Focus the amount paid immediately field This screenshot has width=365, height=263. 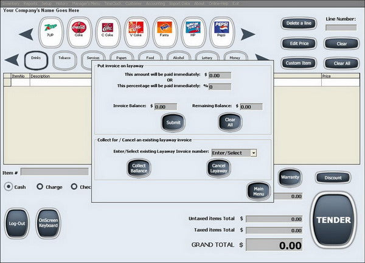220,75
